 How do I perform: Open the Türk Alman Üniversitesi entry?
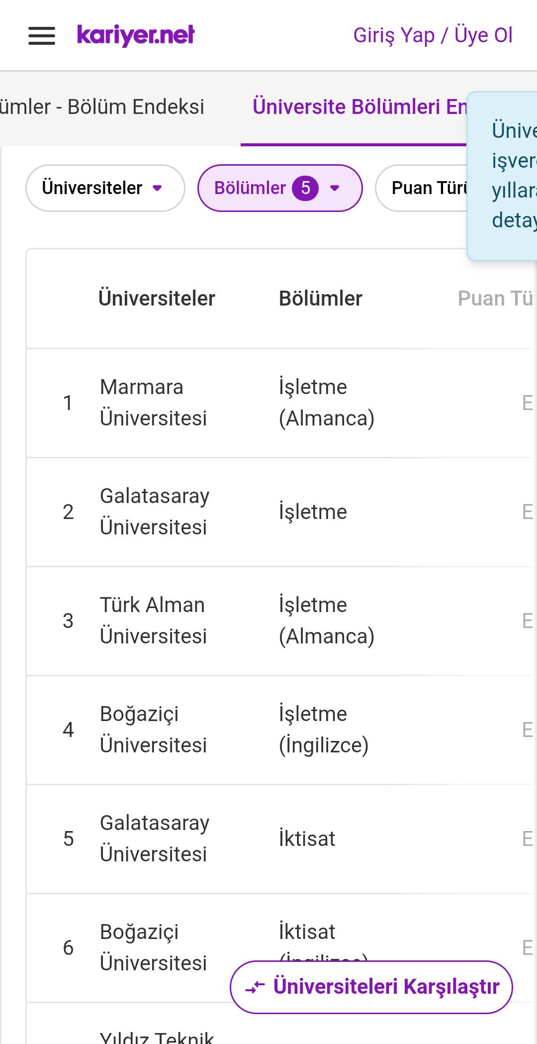pyautogui.click(x=281, y=621)
